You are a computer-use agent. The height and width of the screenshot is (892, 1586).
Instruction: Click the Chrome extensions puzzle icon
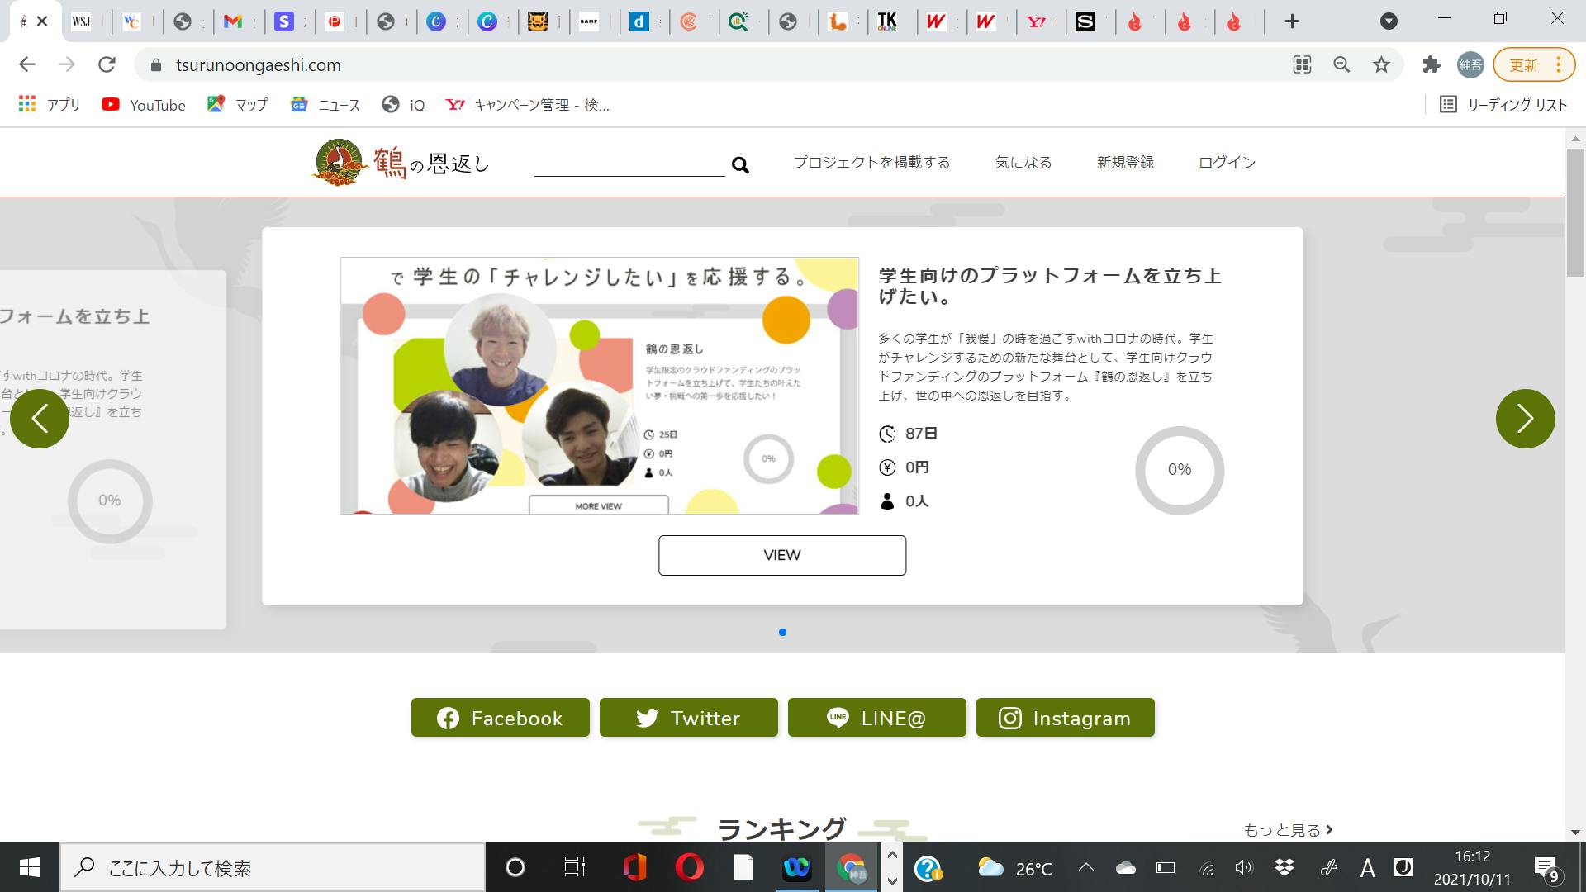pyautogui.click(x=1431, y=64)
